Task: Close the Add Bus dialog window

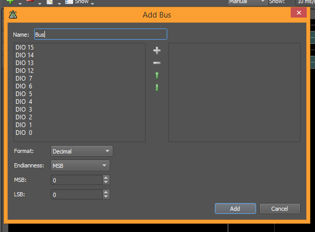Action: pyautogui.click(x=297, y=13)
